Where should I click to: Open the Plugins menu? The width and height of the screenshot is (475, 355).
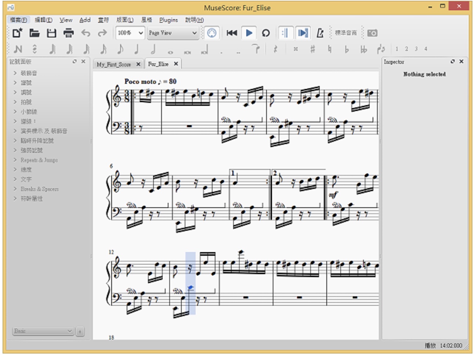point(168,20)
